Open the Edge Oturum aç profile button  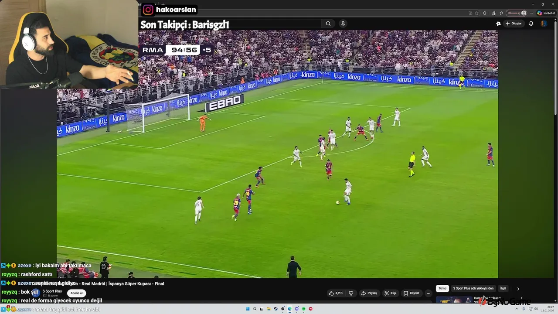(x=516, y=13)
